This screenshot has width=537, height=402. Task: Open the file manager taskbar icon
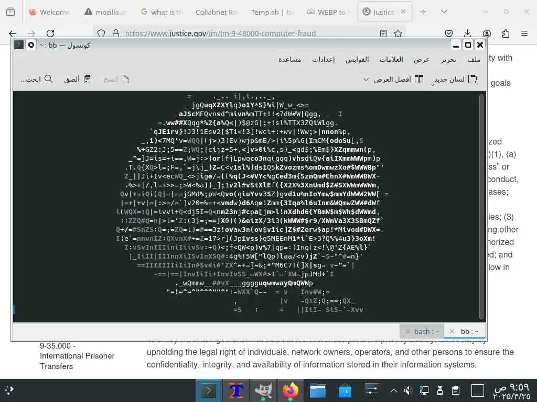pyautogui.click(x=317, y=390)
